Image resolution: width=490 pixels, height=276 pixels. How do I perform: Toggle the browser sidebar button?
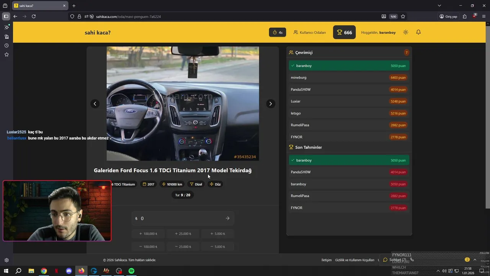pos(6,16)
